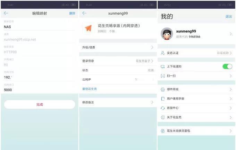This screenshot has height=150, width=236.
Task: Tap the 上下线通知 icon
Action: click(163, 66)
